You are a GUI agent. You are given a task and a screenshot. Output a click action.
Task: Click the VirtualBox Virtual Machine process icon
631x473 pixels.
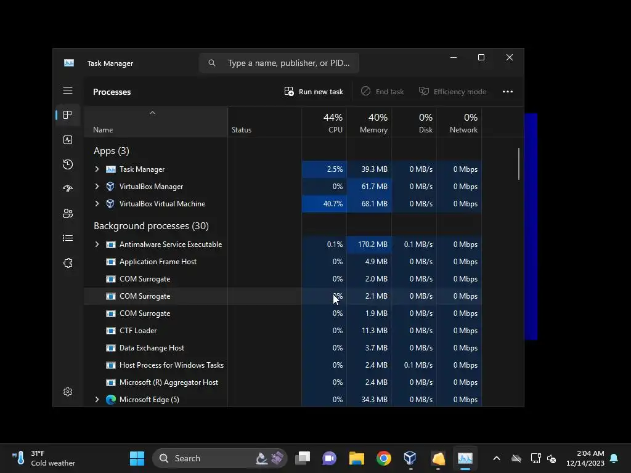(110, 204)
